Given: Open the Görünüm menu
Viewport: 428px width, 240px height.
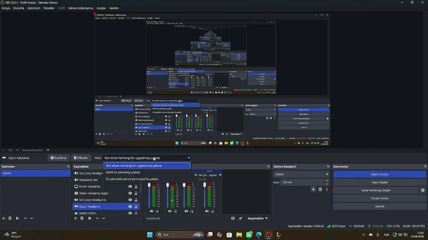Looking at the screenshot, I should (x=34, y=8).
